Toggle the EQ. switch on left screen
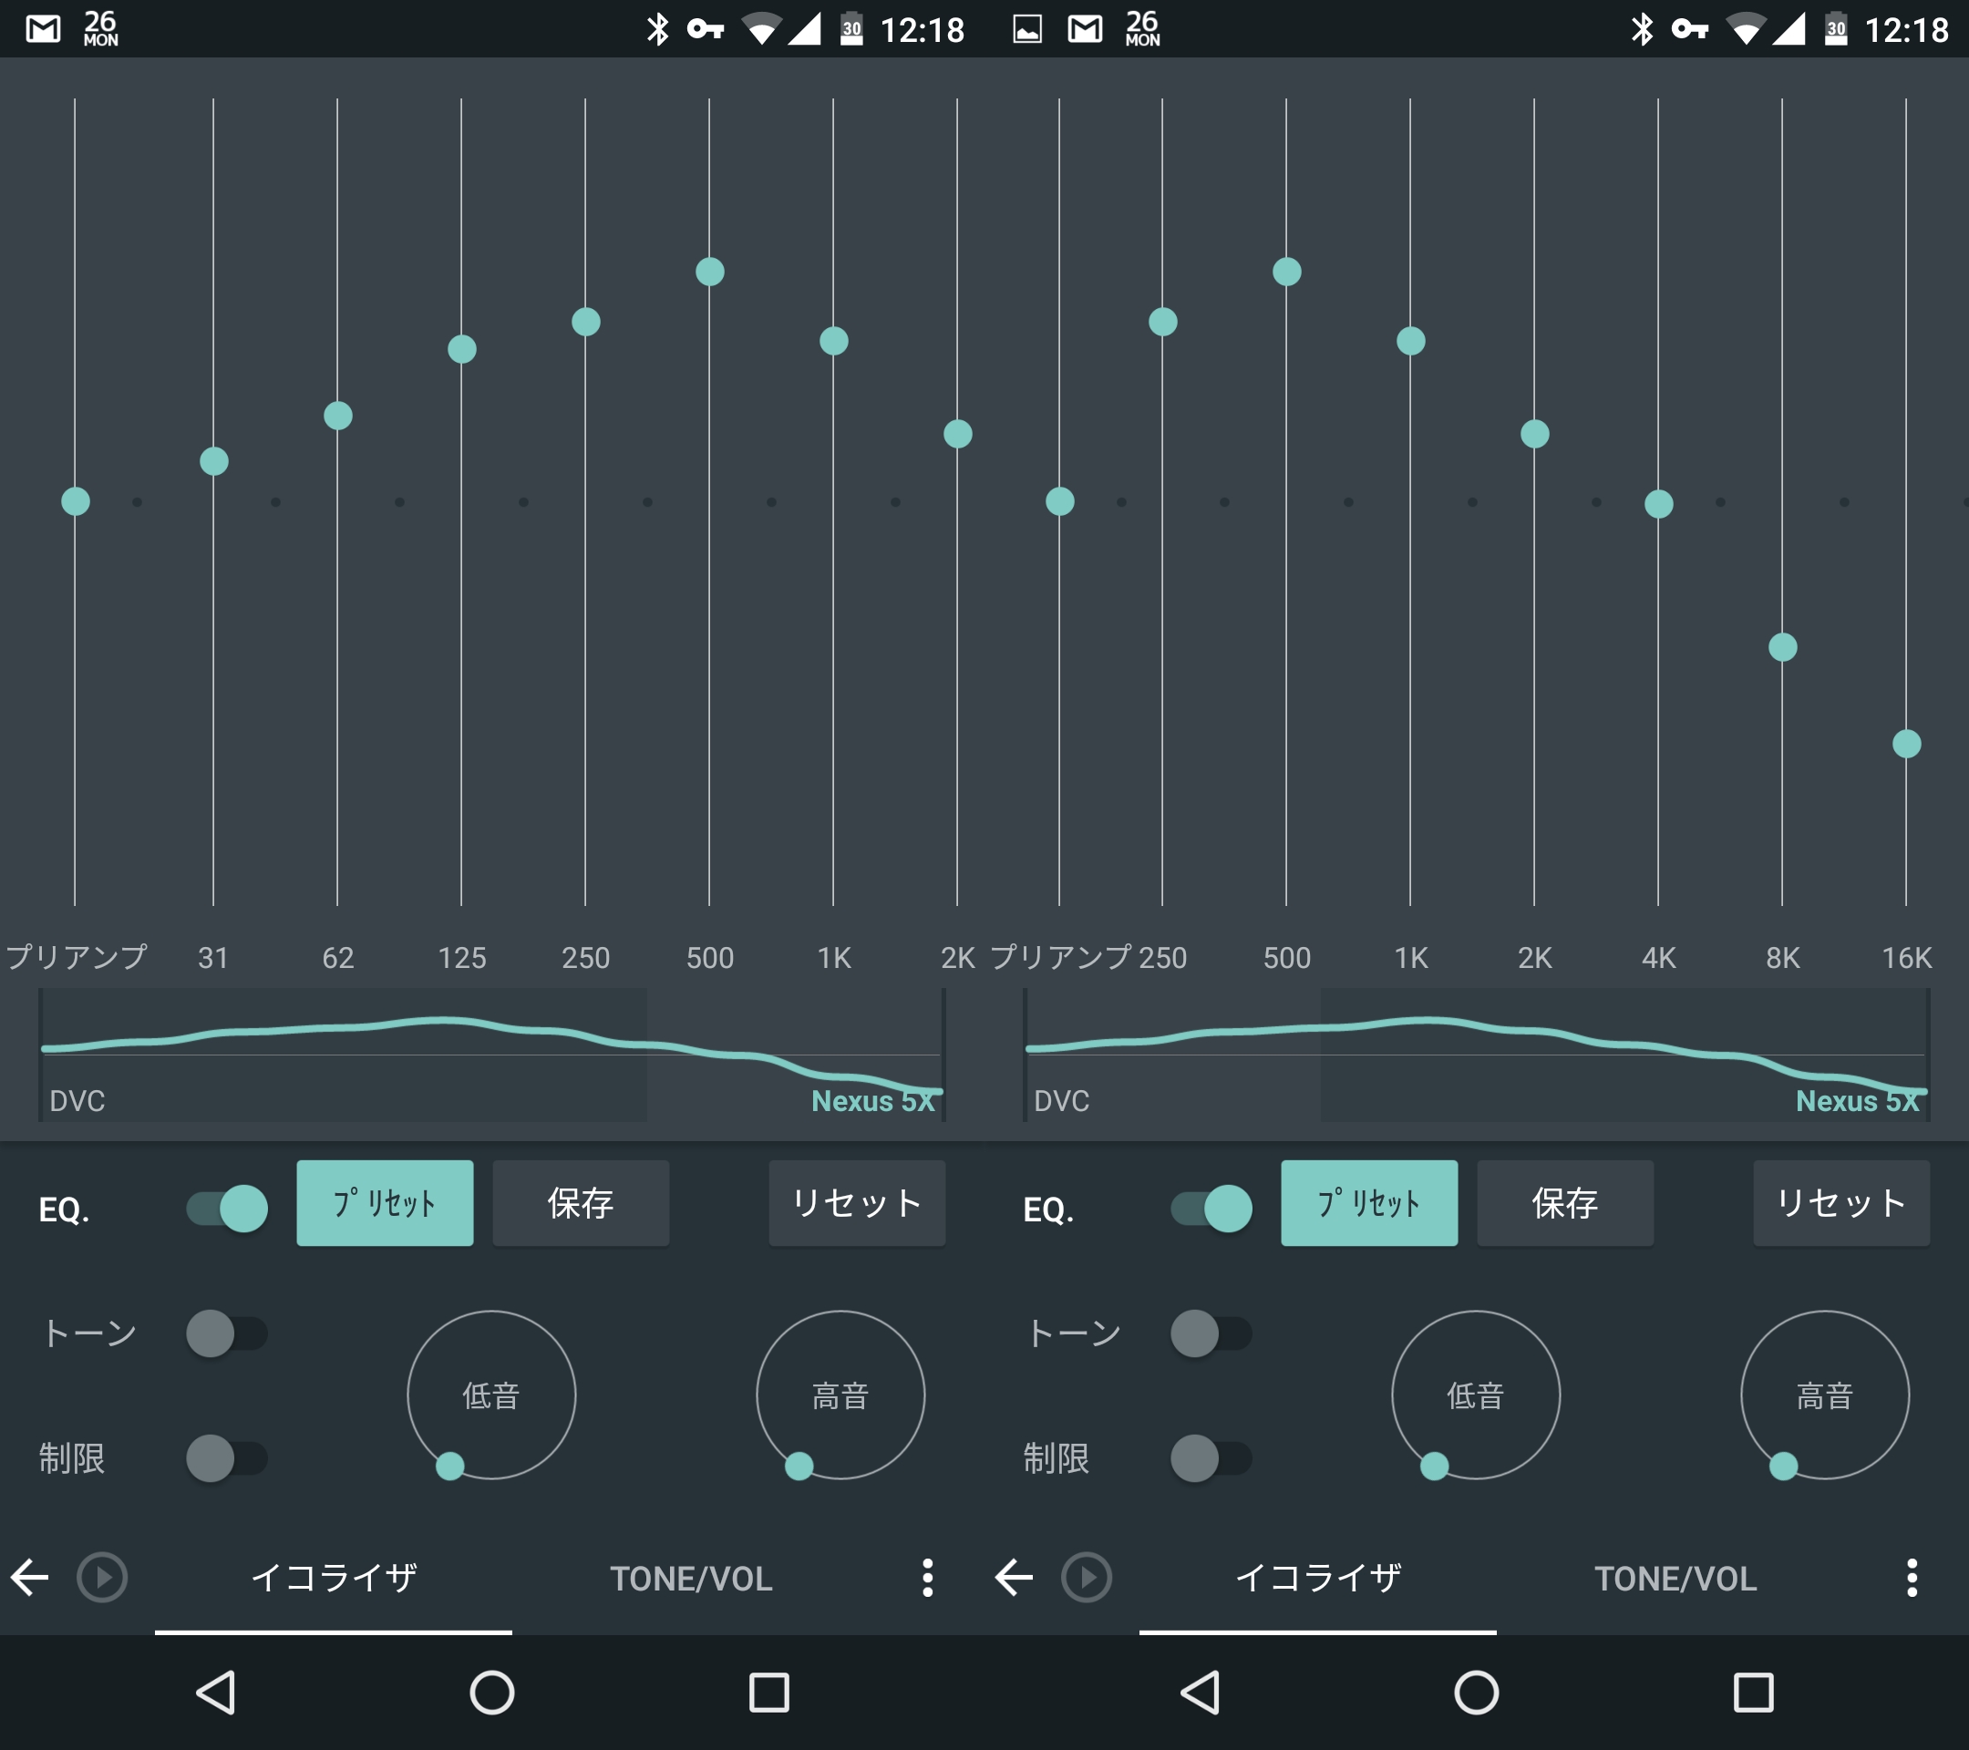Viewport: 1969px width, 1750px height. (227, 1208)
